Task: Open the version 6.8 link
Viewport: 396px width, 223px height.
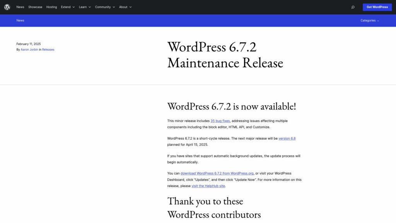Action: (x=287, y=139)
